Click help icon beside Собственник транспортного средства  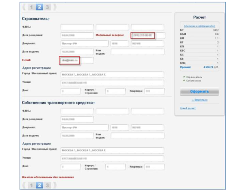[94, 103]
